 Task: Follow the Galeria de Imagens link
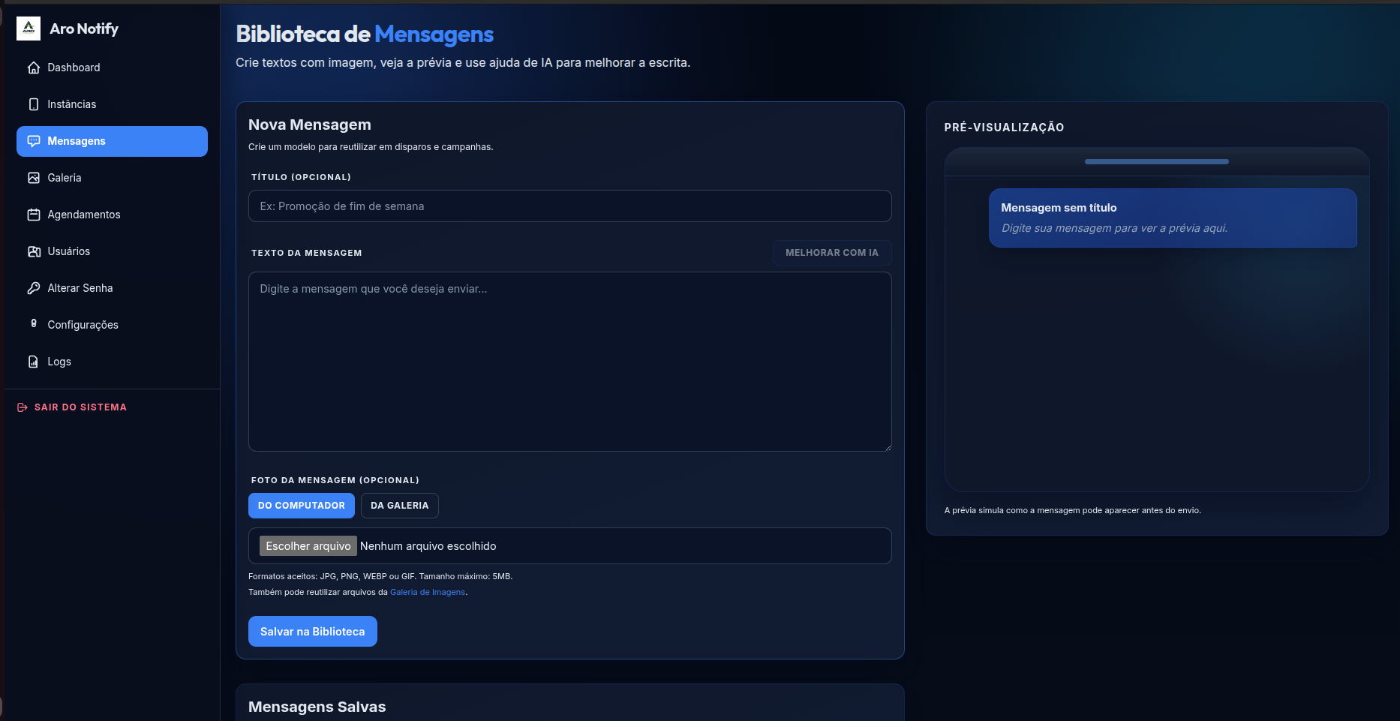[428, 592]
